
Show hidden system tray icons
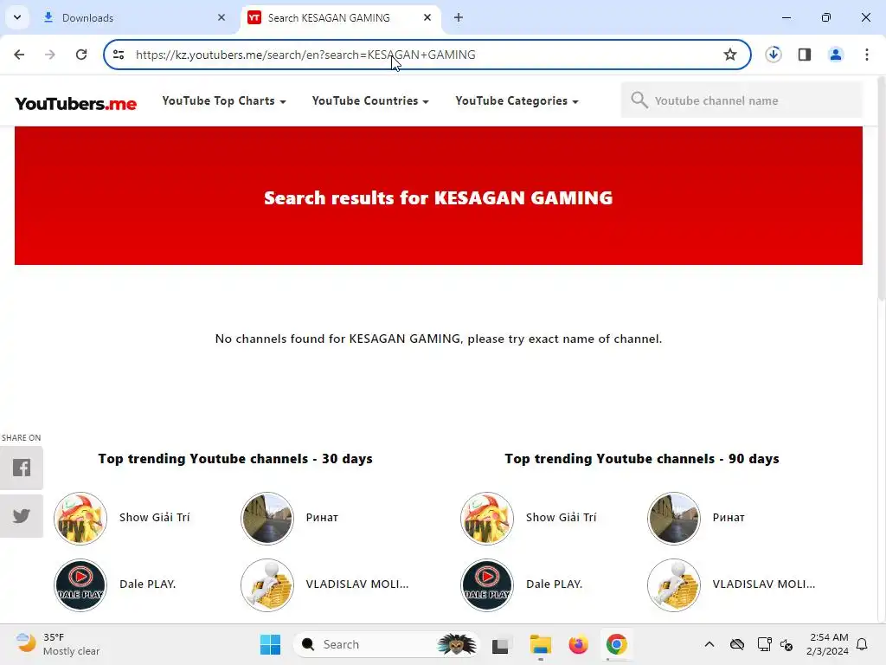point(709,644)
